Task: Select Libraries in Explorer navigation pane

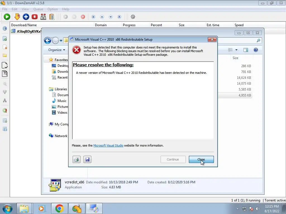Action: point(61,89)
